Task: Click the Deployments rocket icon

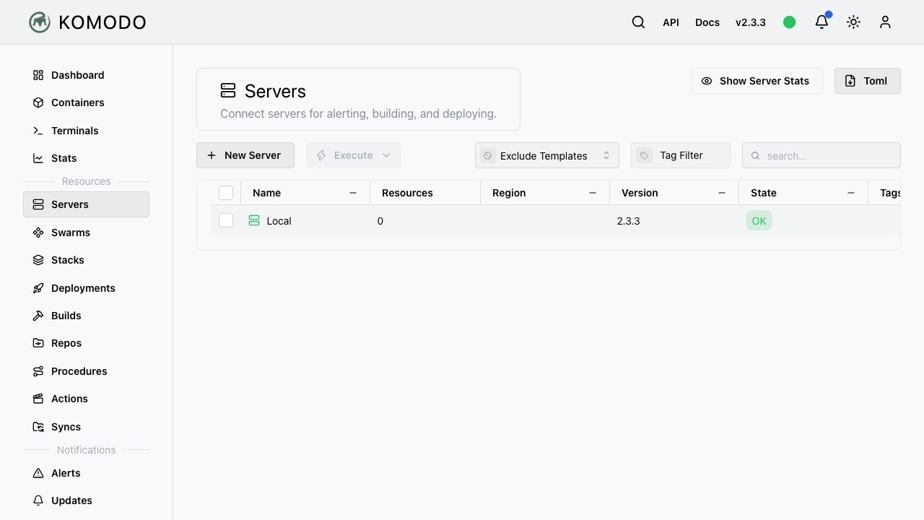Action: coord(38,288)
